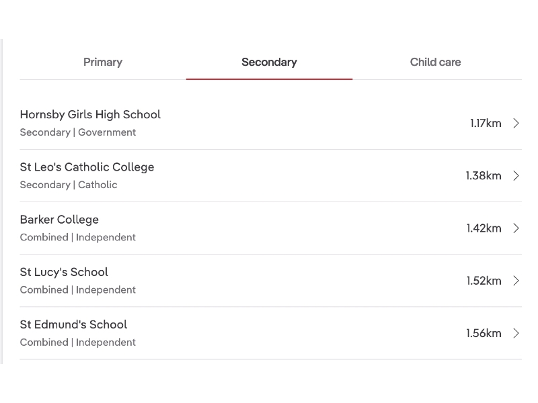Open the Child care tab
Viewport: 538px width, 403px height.
(435, 62)
